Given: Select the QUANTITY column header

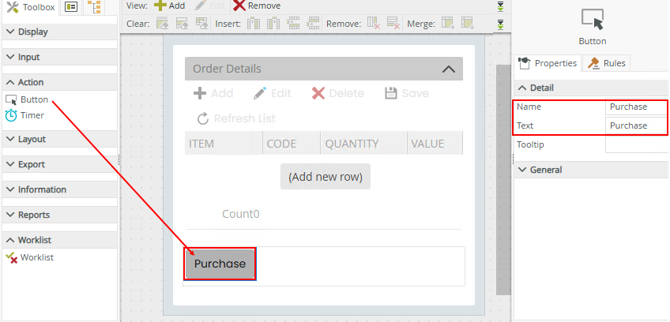Looking at the screenshot, I should point(363,144).
